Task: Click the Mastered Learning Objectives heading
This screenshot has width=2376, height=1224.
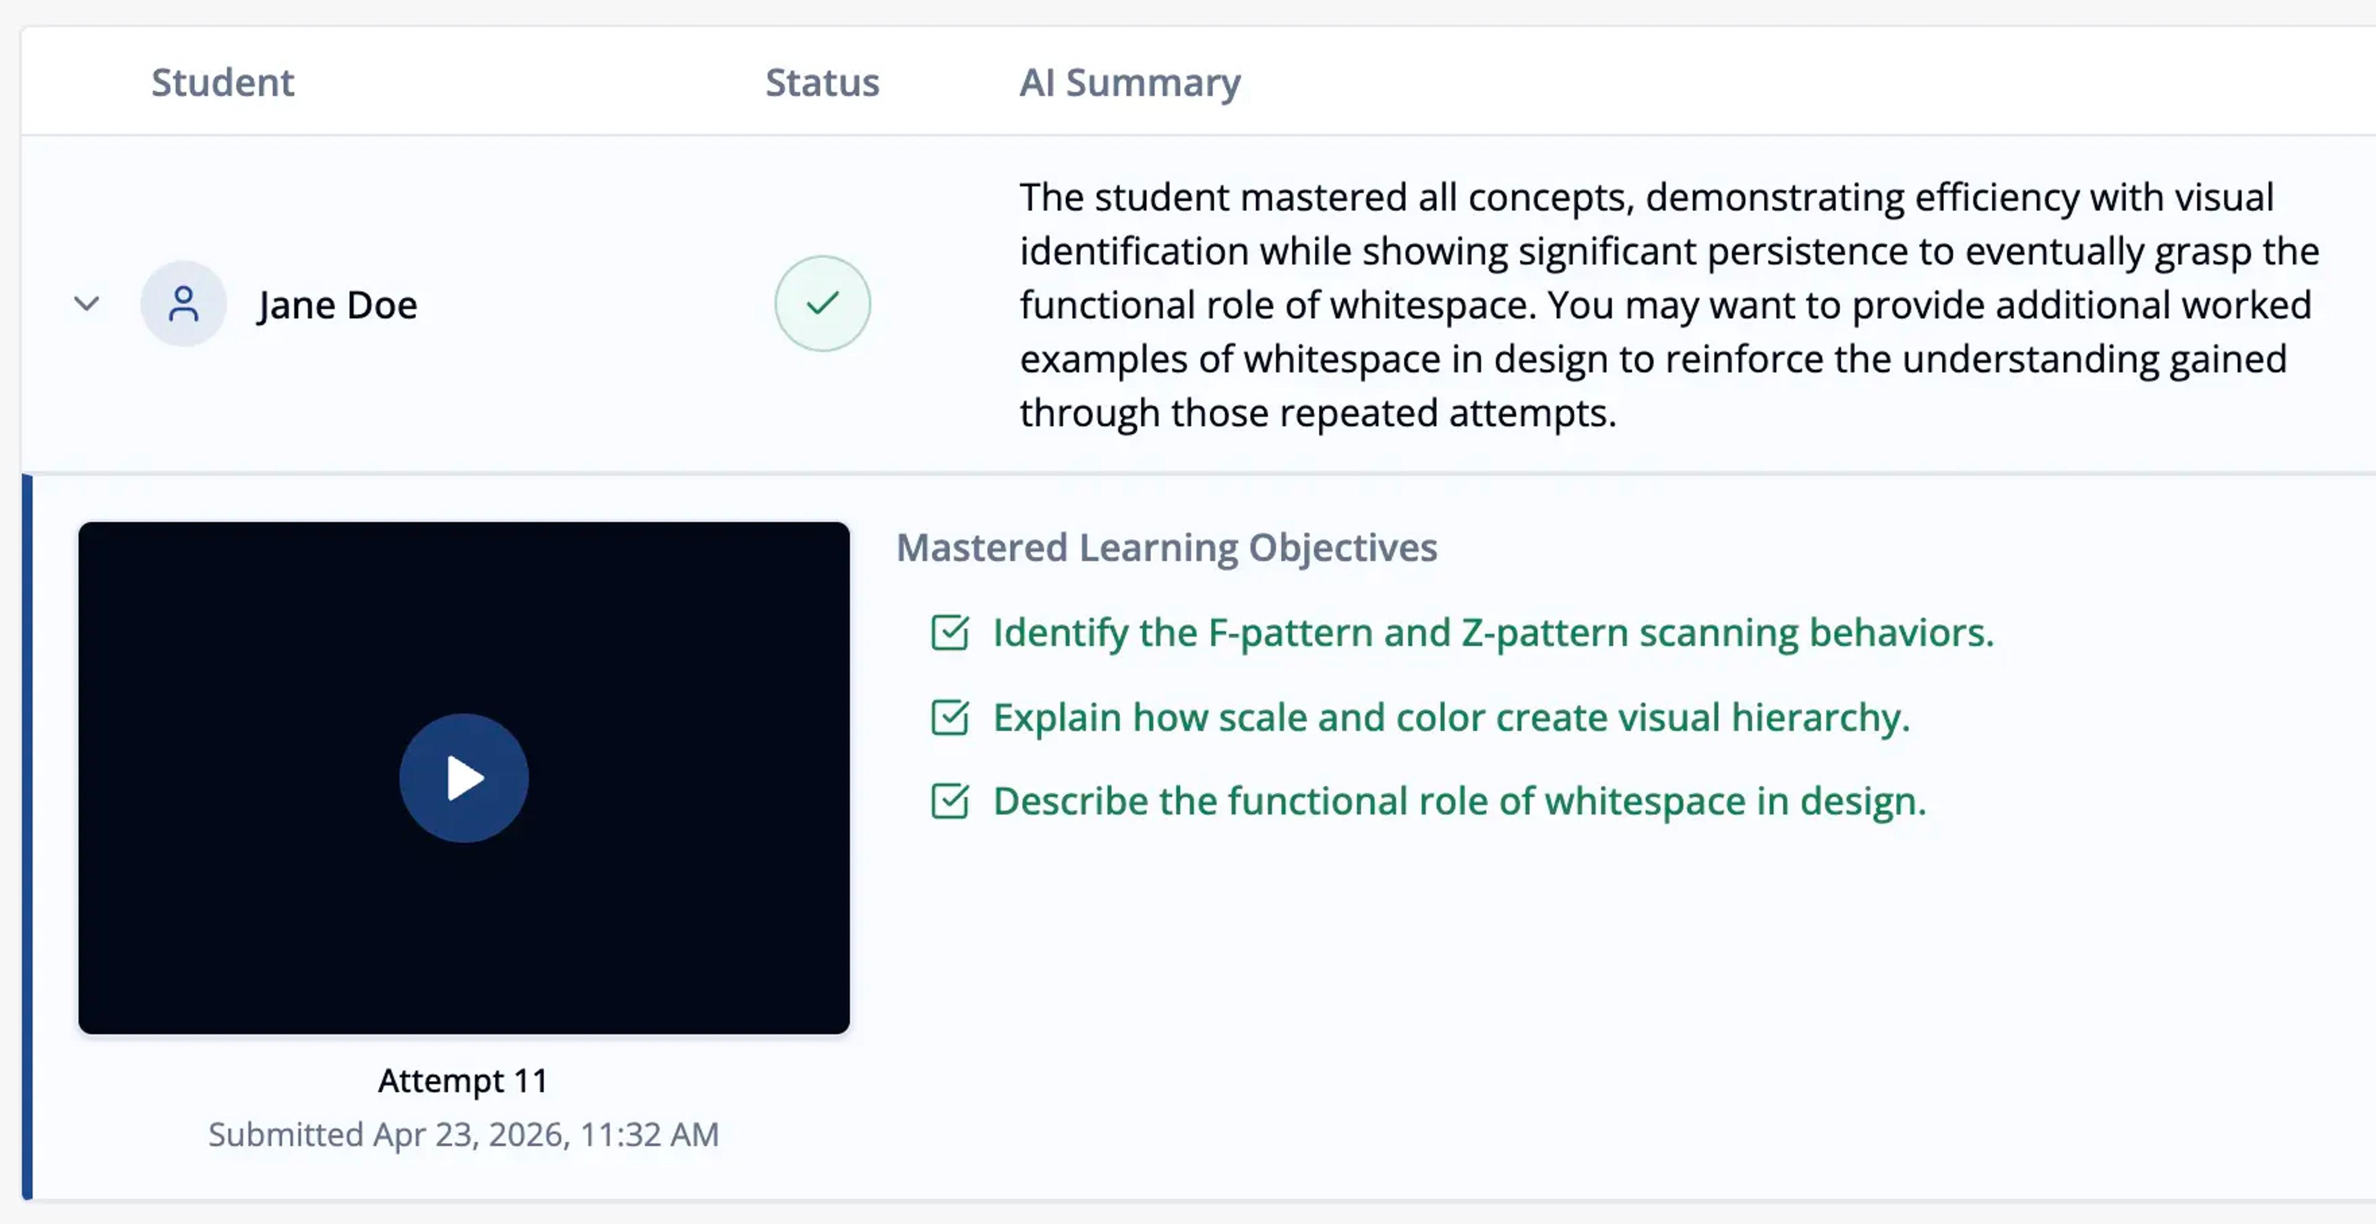Action: pos(1167,549)
